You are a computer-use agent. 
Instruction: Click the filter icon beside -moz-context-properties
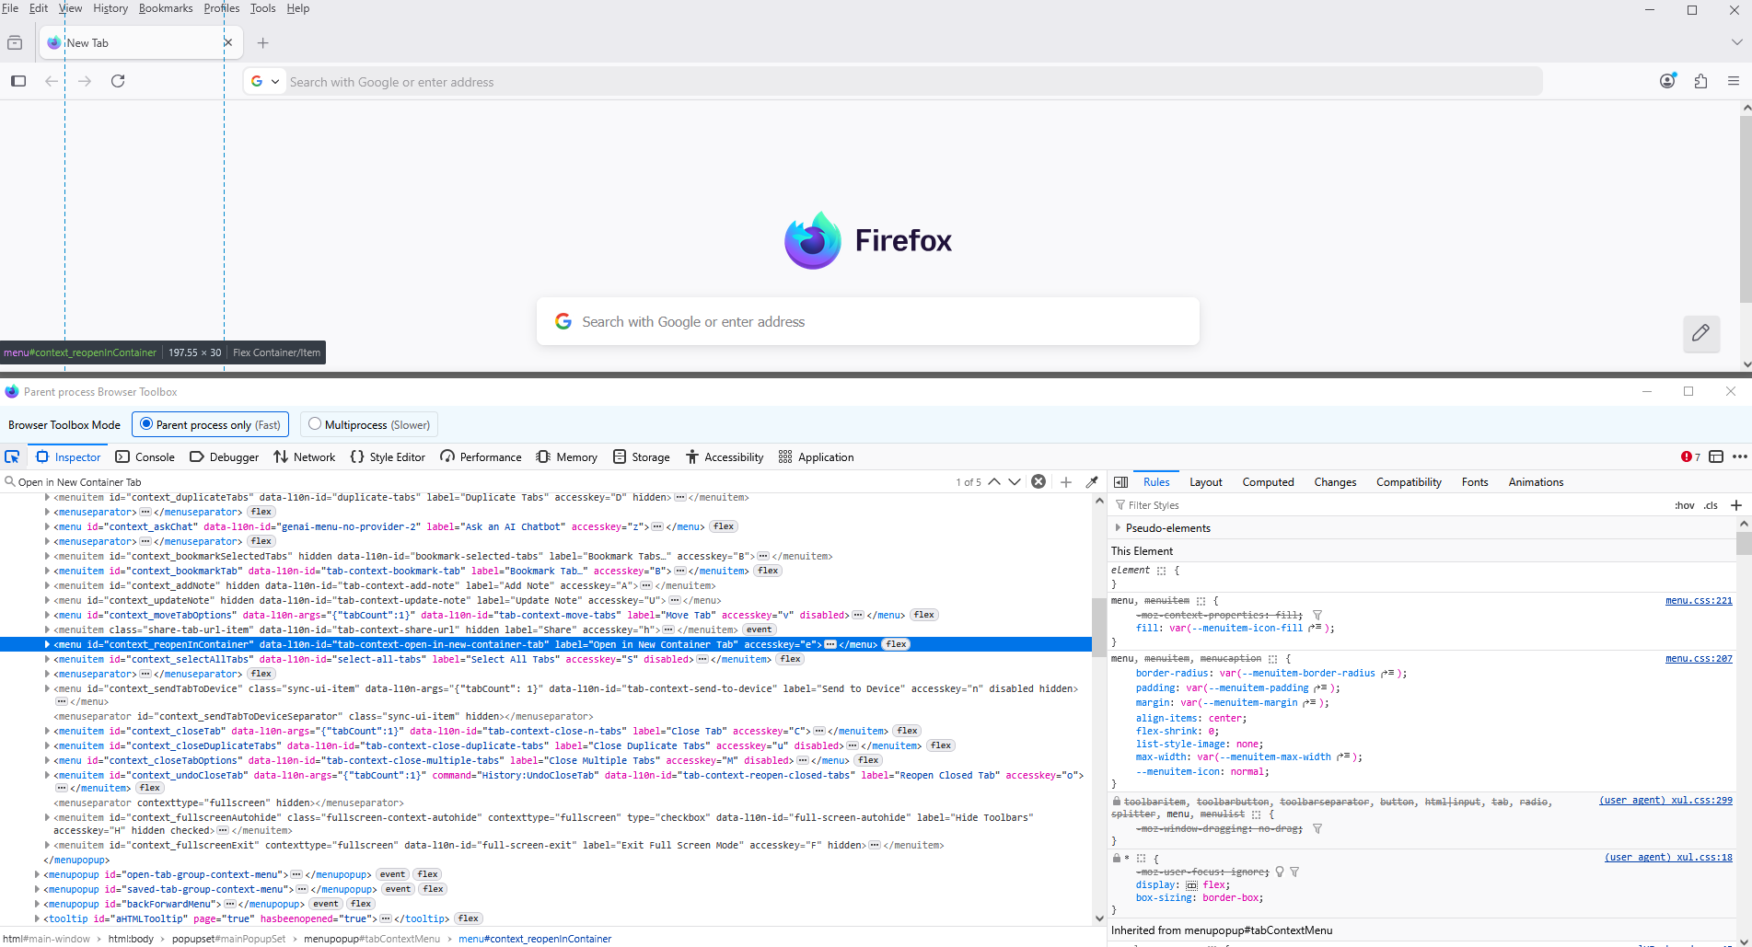point(1317,615)
